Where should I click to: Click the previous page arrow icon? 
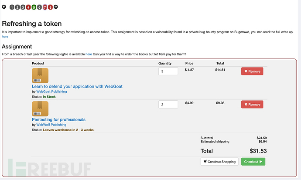tap(4, 7)
